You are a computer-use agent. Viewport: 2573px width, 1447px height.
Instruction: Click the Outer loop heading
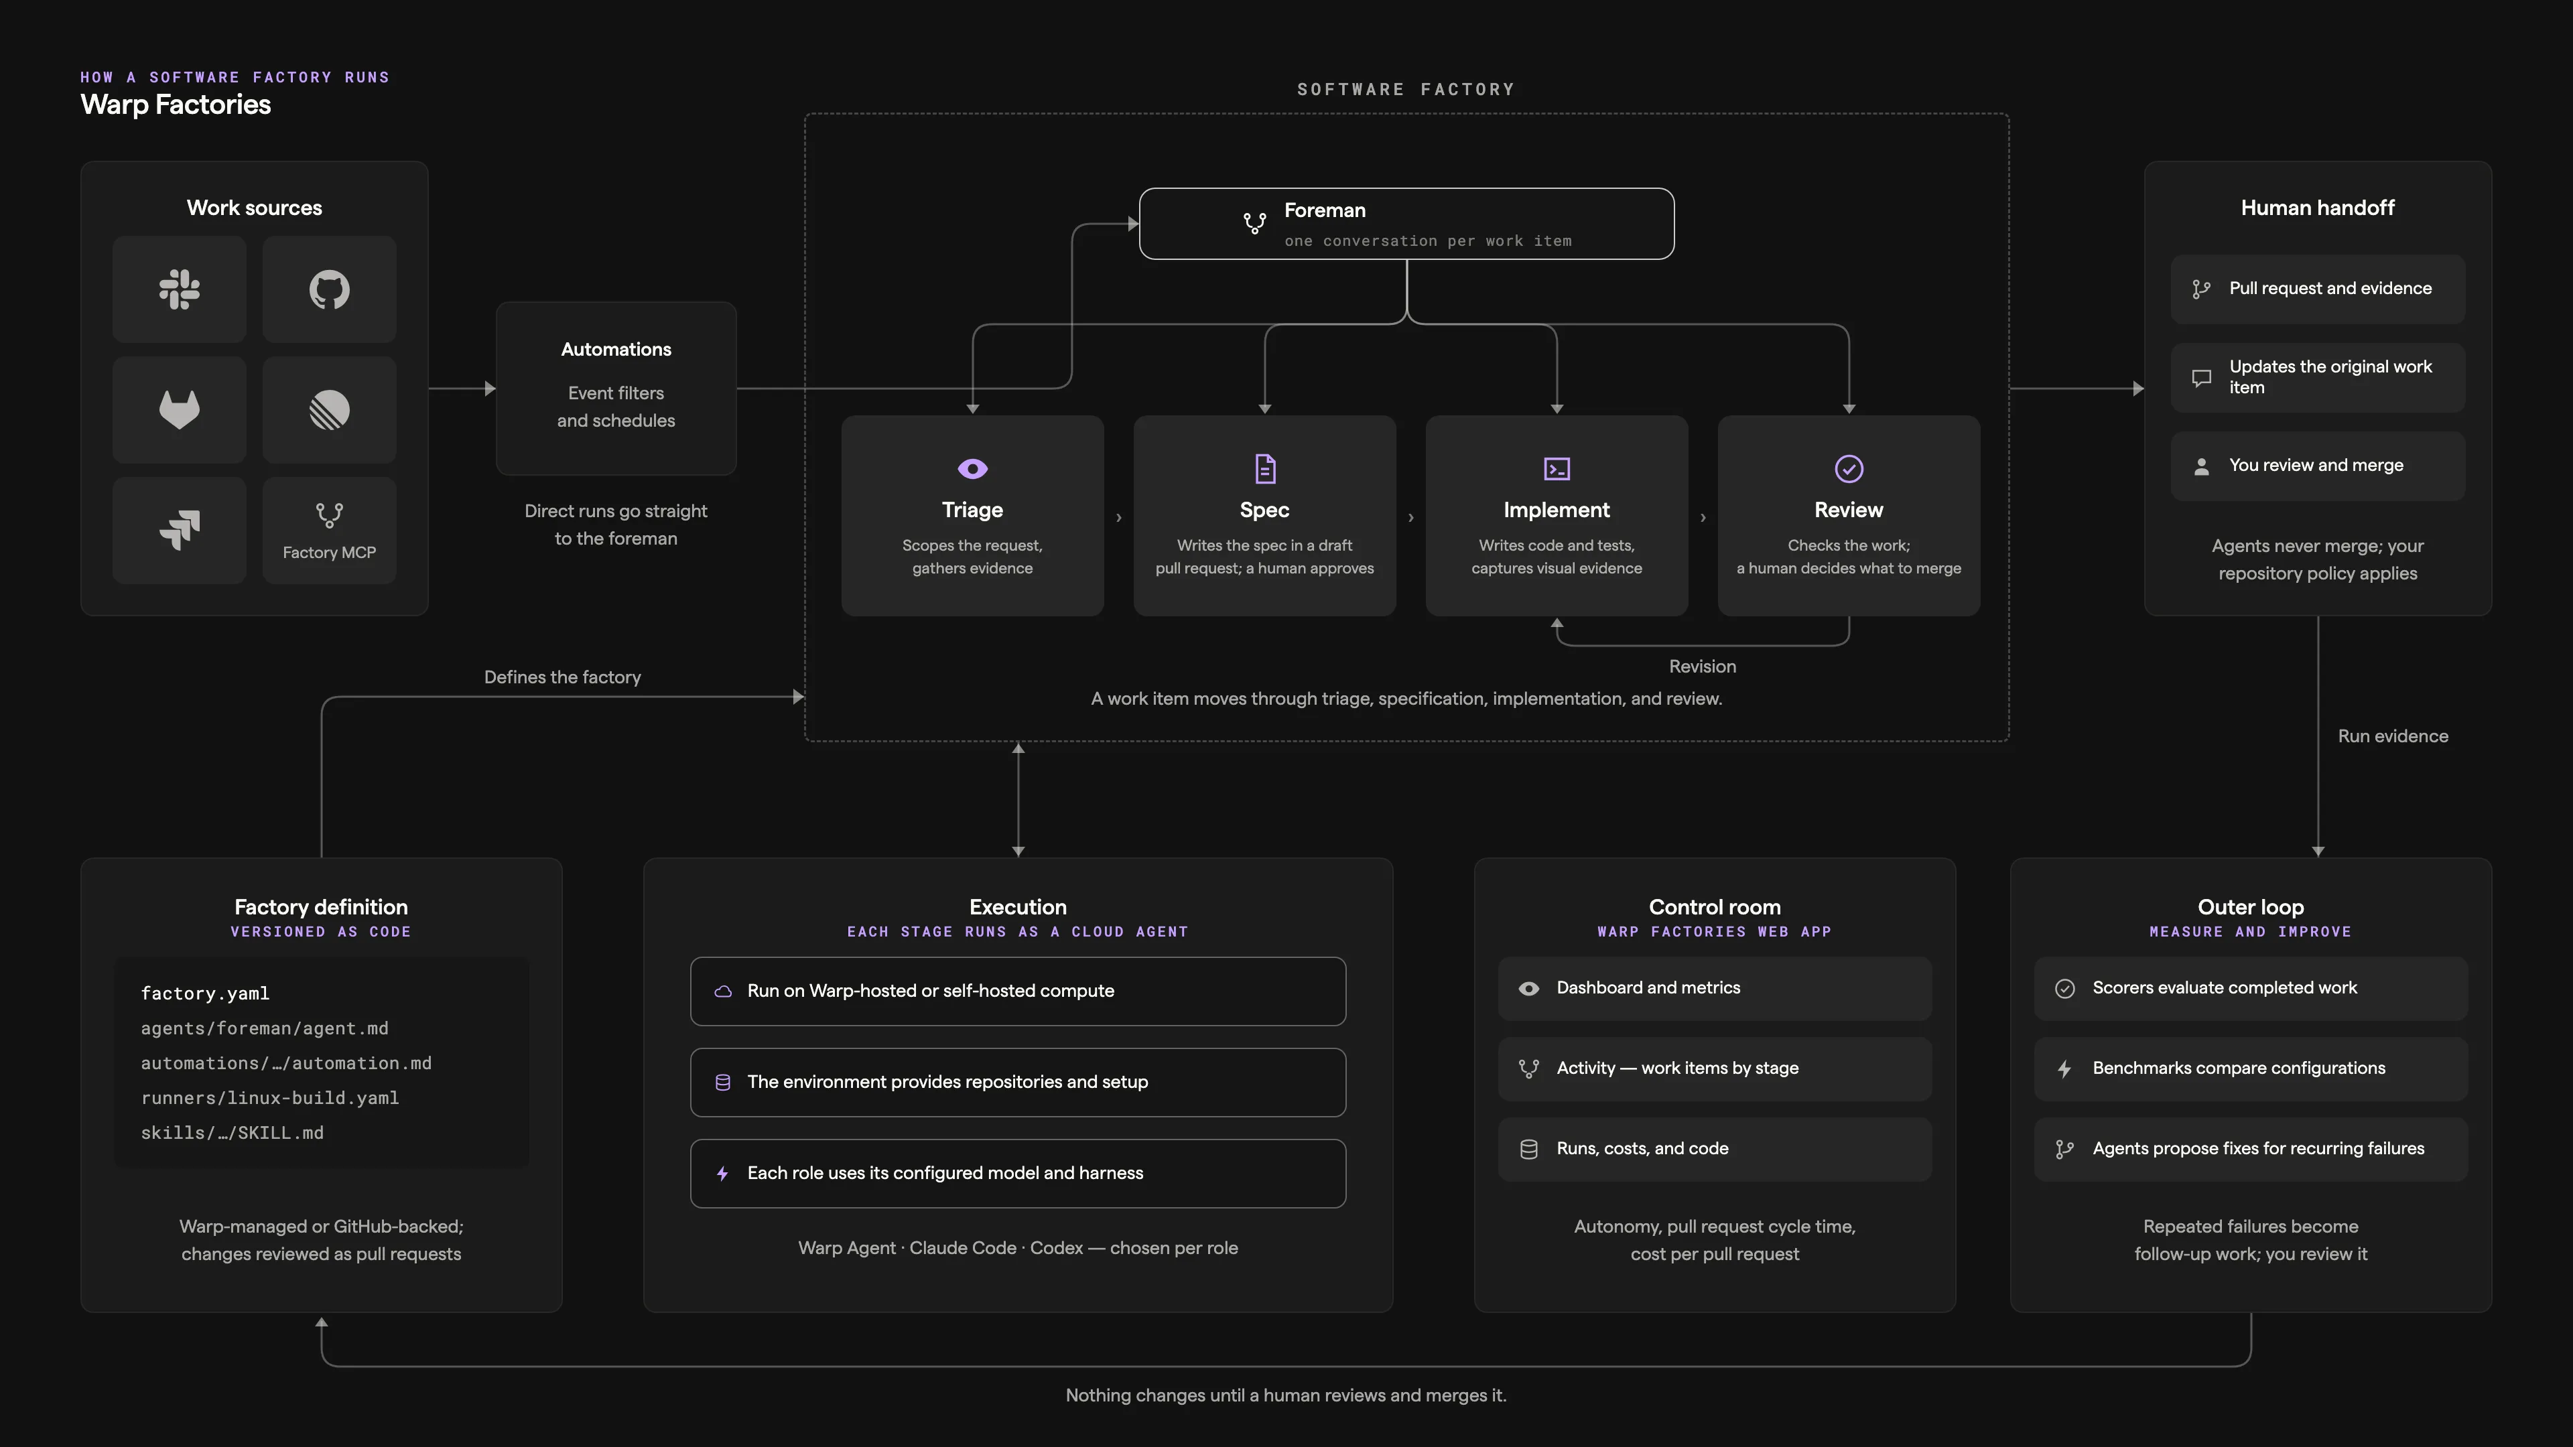click(x=2251, y=908)
